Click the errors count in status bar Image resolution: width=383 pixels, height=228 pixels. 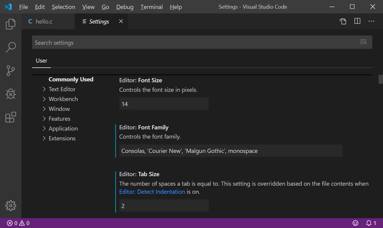tap(12, 223)
